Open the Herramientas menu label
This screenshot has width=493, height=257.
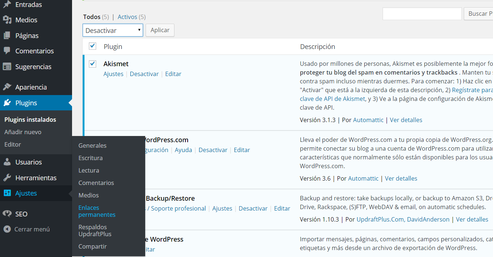click(x=36, y=178)
